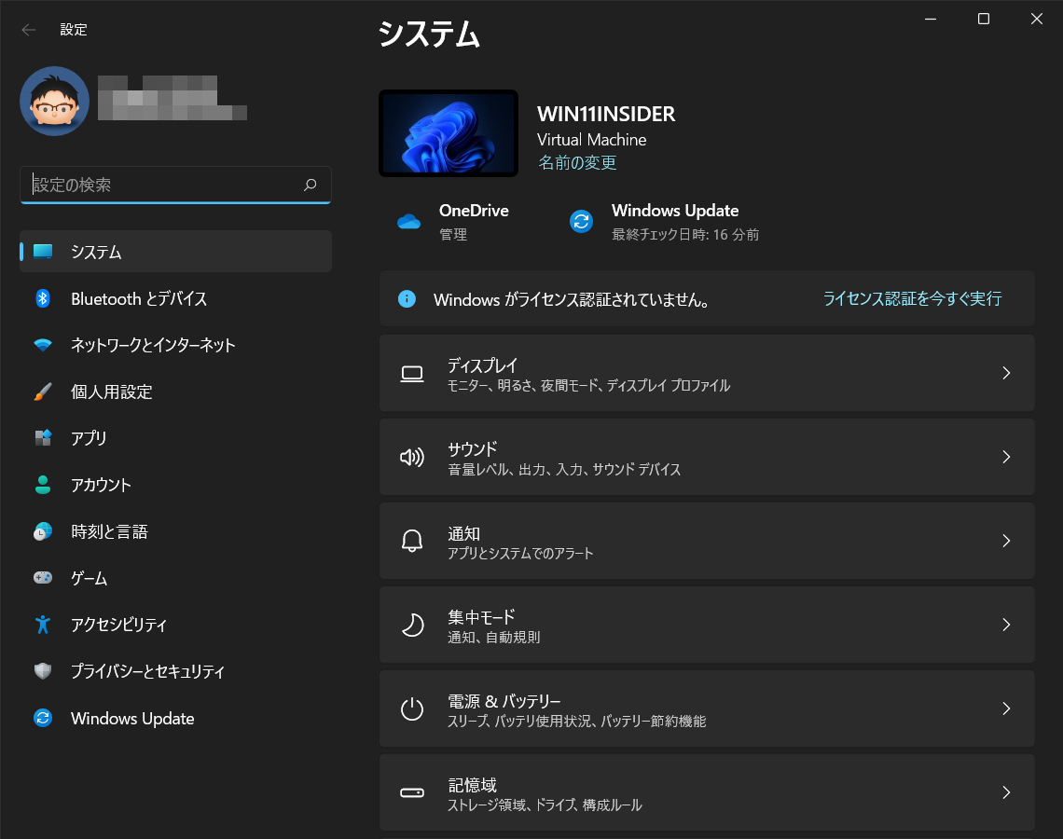Image resolution: width=1063 pixels, height=839 pixels.
Task: Open Bluetooth とデバイス settings
Action: click(175, 298)
